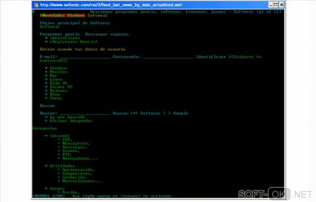Submit login with the Identifícate button

pos(211,57)
